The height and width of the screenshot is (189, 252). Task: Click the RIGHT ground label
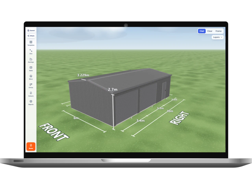pos(179,118)
